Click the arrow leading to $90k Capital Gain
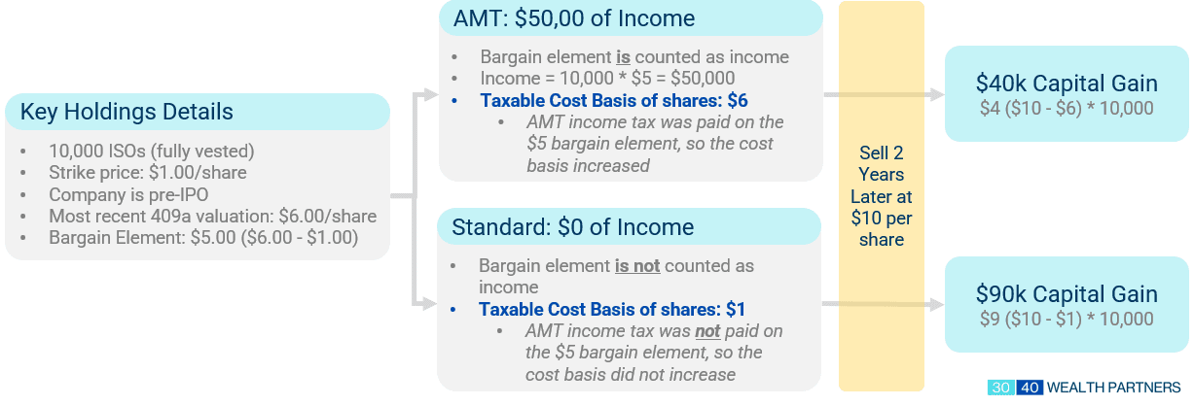Viewport: 1194px width, 406px height. (932, 304)
